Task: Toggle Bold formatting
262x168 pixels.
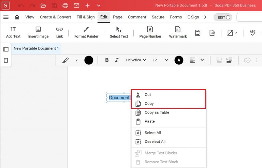Action: coord(107,60)
